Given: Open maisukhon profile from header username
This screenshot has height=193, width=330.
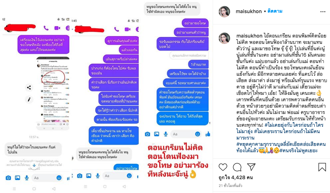Looking at the screenshot, I should [x=248, y=11].
